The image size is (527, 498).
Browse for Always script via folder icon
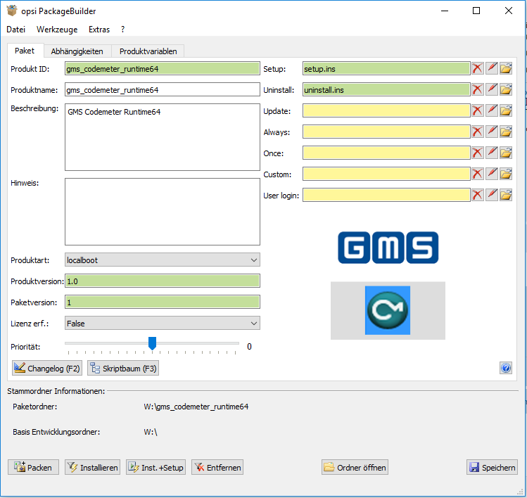coord(506,132)
